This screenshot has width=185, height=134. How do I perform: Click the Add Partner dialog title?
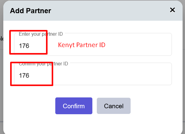(31, 11)
